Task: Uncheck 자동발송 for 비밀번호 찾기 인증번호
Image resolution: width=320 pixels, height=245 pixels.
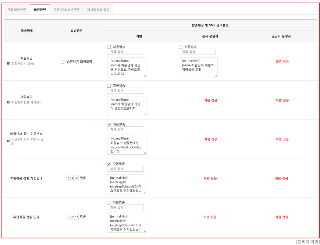Action: click(x=109, y=125)
